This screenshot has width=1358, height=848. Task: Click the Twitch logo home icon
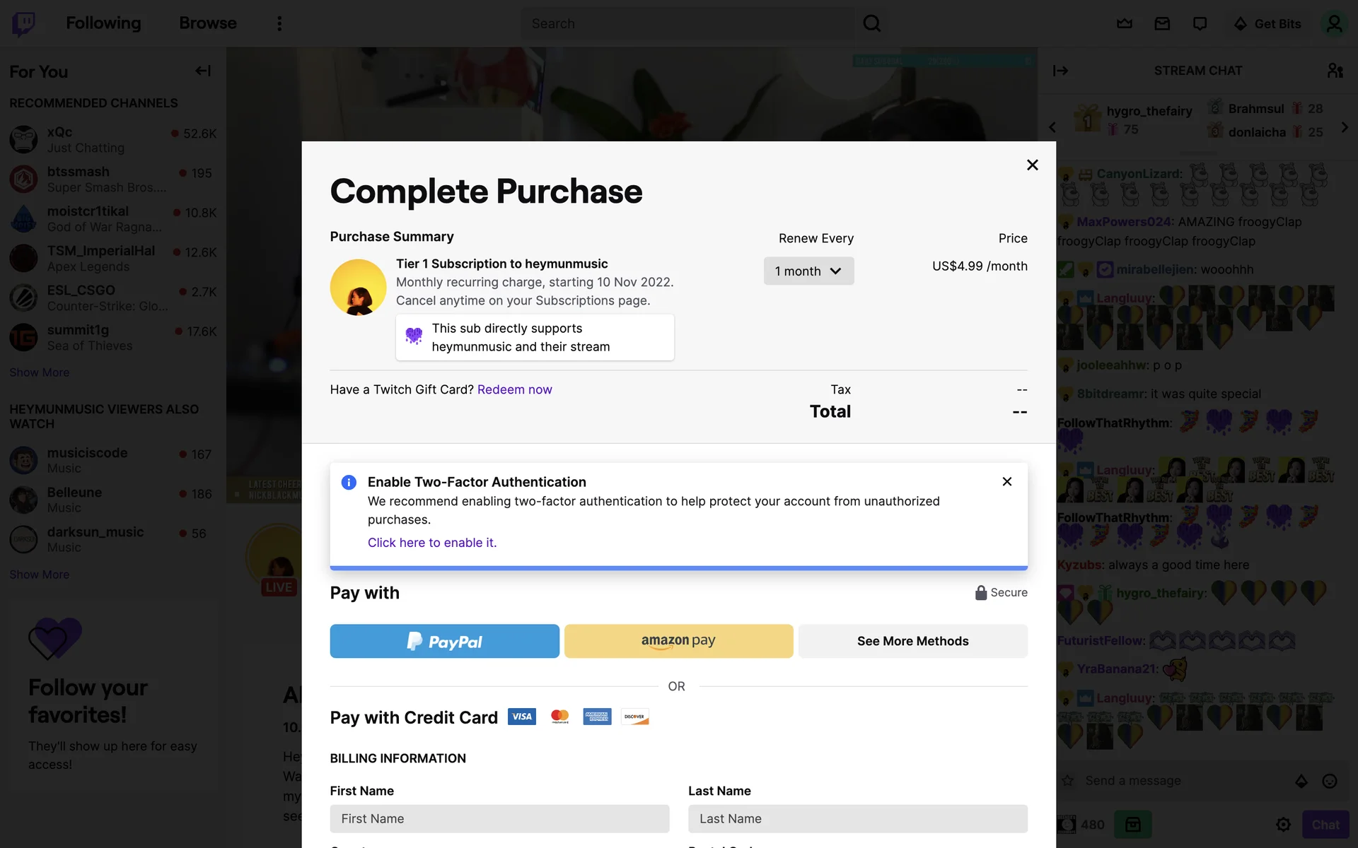point(23,23)
